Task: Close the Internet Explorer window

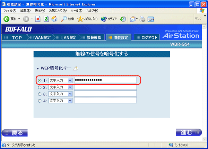Action: tap(204, 4)
